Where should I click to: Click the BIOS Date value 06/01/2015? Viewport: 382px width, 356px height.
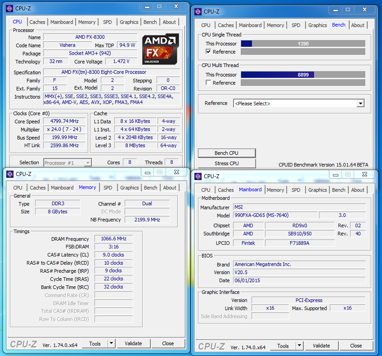pyautogui.click(x=299, y=280)
